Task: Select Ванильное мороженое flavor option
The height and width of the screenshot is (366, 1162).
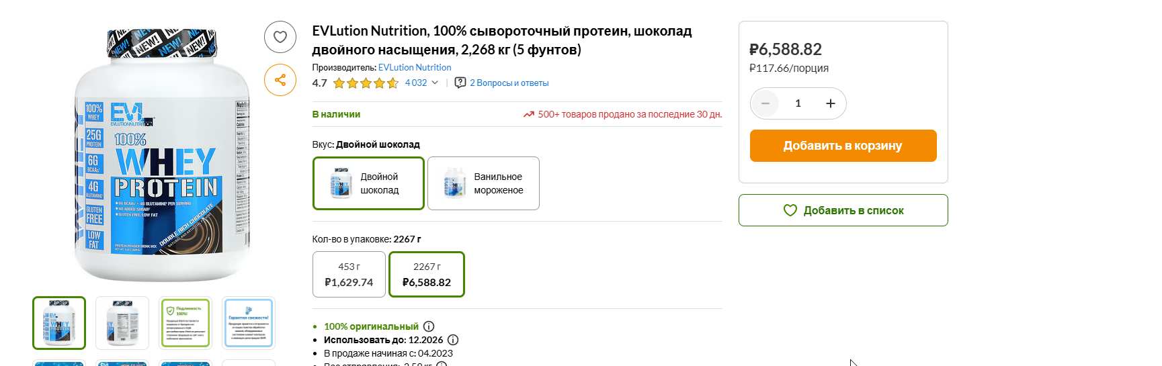Action: coord(483,183)
